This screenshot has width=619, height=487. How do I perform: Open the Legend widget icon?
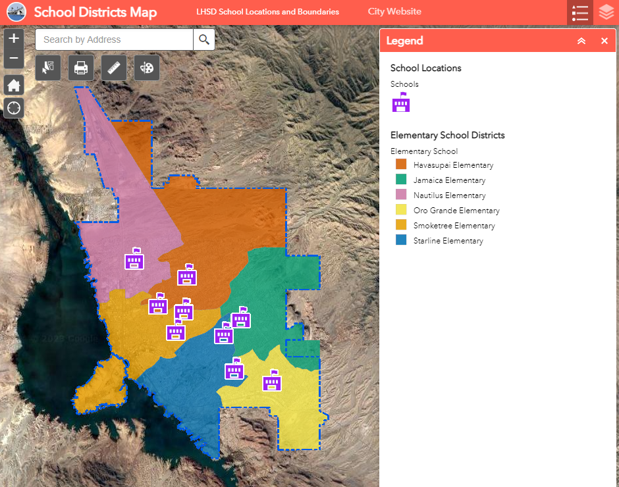[579, 12]
